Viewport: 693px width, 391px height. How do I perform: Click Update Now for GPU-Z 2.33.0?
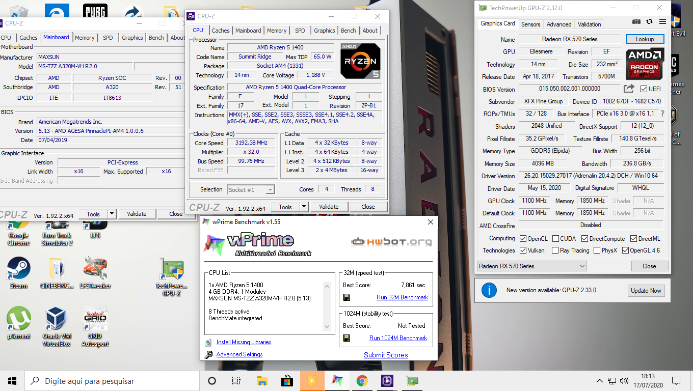(x=646, y=291)
